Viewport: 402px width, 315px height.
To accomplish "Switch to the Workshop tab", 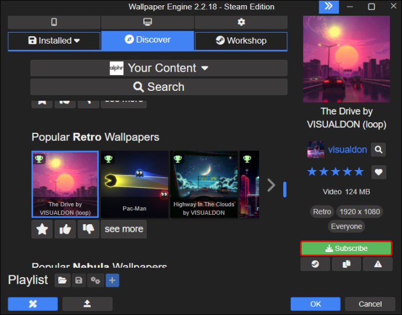I will click(x=241, y=41).
